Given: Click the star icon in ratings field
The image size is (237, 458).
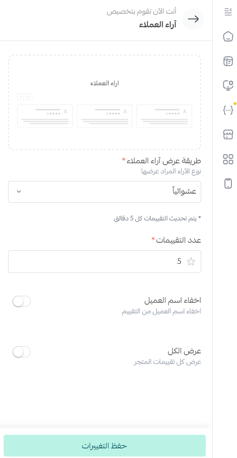Looking at the screenshot, I should point(191,261).
